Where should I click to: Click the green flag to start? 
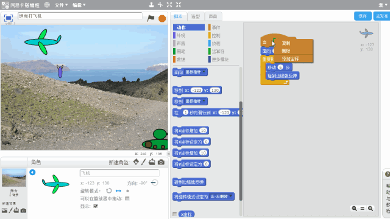coord(151,18)
